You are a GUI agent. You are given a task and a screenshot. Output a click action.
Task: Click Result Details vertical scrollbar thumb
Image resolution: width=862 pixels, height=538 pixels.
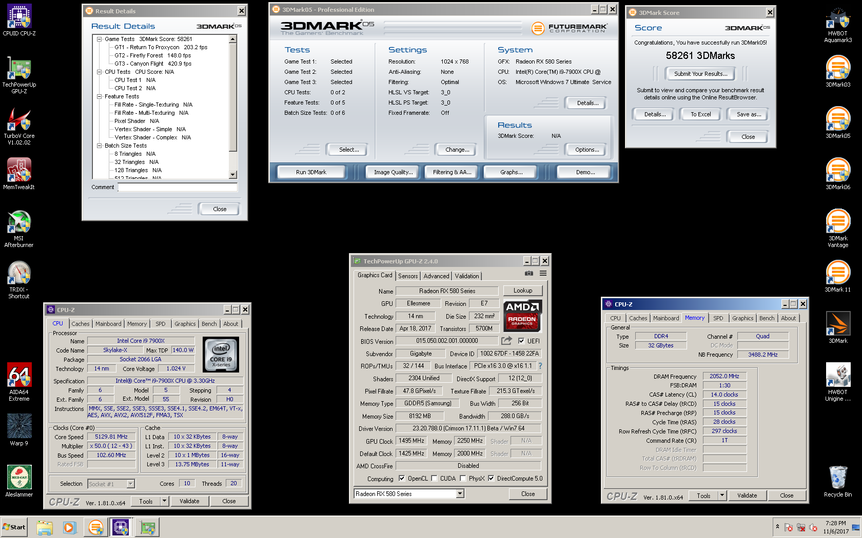coord(233,97)
